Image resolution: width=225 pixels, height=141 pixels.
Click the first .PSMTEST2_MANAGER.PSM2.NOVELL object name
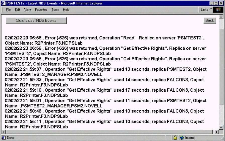click(61, 74)
